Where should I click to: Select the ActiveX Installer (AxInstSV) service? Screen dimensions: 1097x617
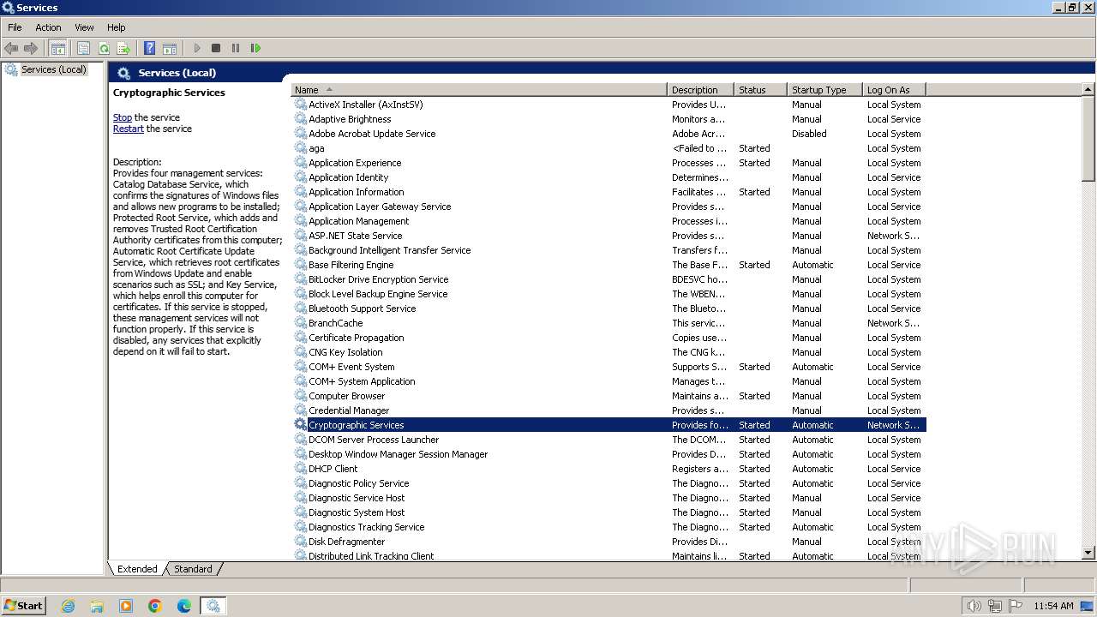[608, 105]
